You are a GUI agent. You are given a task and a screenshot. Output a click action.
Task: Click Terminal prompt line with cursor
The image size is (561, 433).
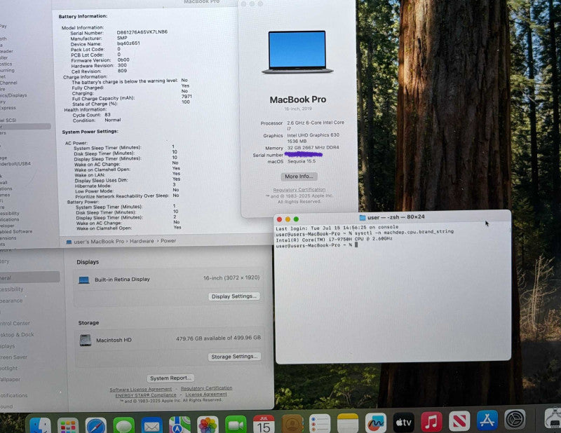(x=317, y=245)
